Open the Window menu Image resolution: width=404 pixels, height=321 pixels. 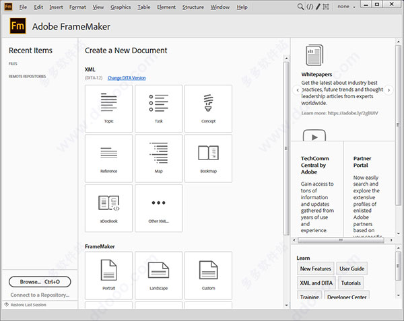(x=220, y=7)
